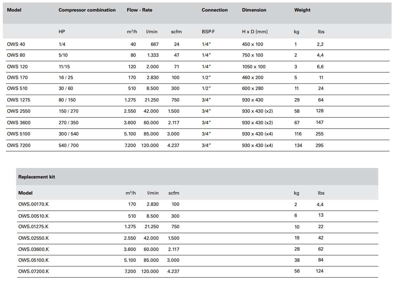This screenshot has width=393, height=281.
Task: Click the OWS.07200.K replacement kit entry
Action: point(34,271)
